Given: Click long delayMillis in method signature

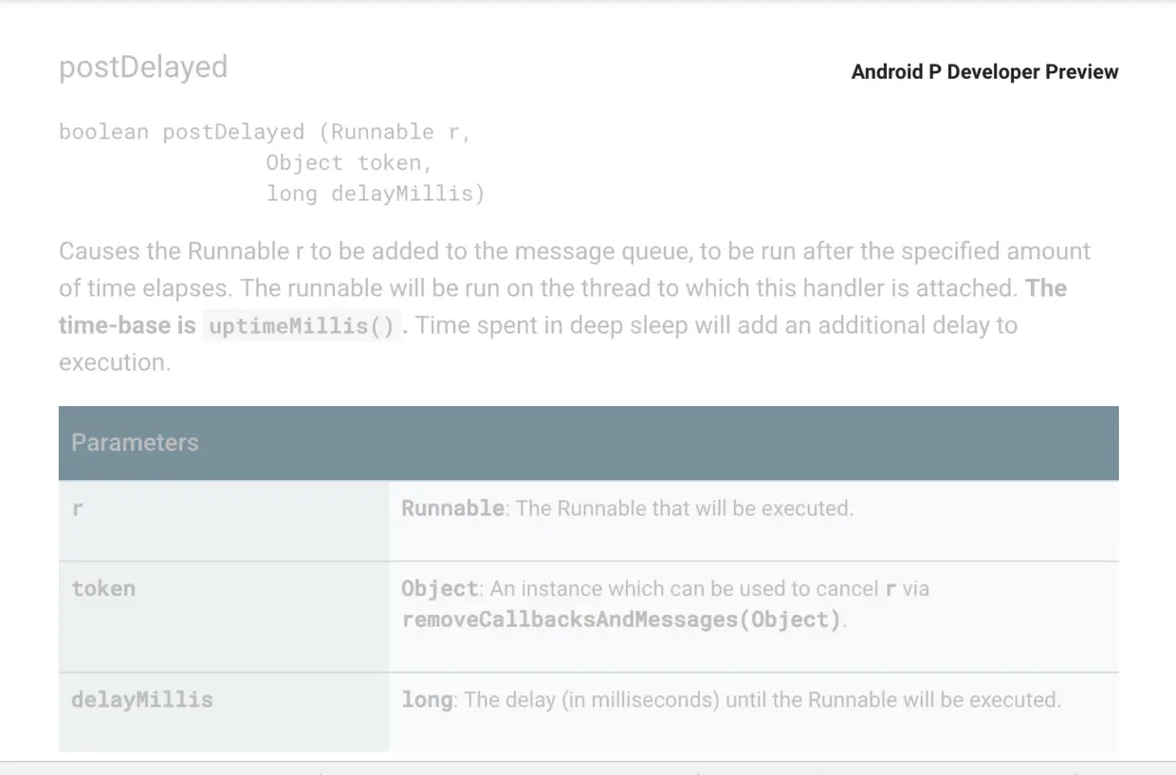Looking at the screenshot, I should click(375, 194).
